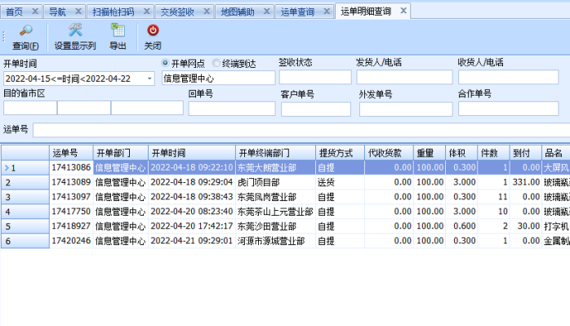Close the 交货签收 tab
Screen dimensions: 570x326
pyautogui.click(x=207, y=11)
